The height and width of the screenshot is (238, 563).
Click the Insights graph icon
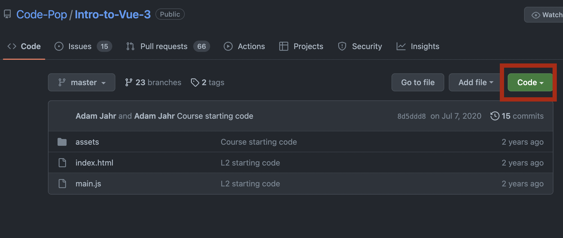(401, 46)
